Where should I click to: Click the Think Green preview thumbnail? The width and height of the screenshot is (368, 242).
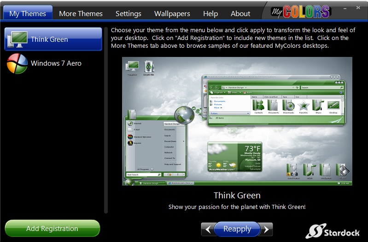point(237,121)
